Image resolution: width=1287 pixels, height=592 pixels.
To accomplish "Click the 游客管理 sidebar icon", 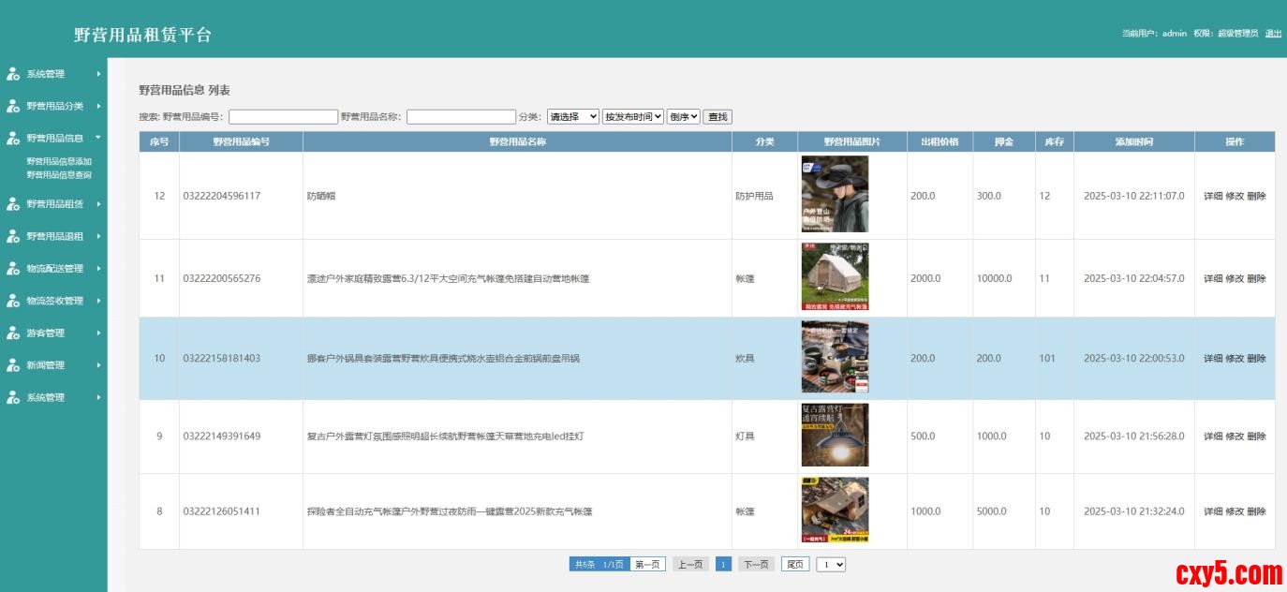I will tap(13, 333).
